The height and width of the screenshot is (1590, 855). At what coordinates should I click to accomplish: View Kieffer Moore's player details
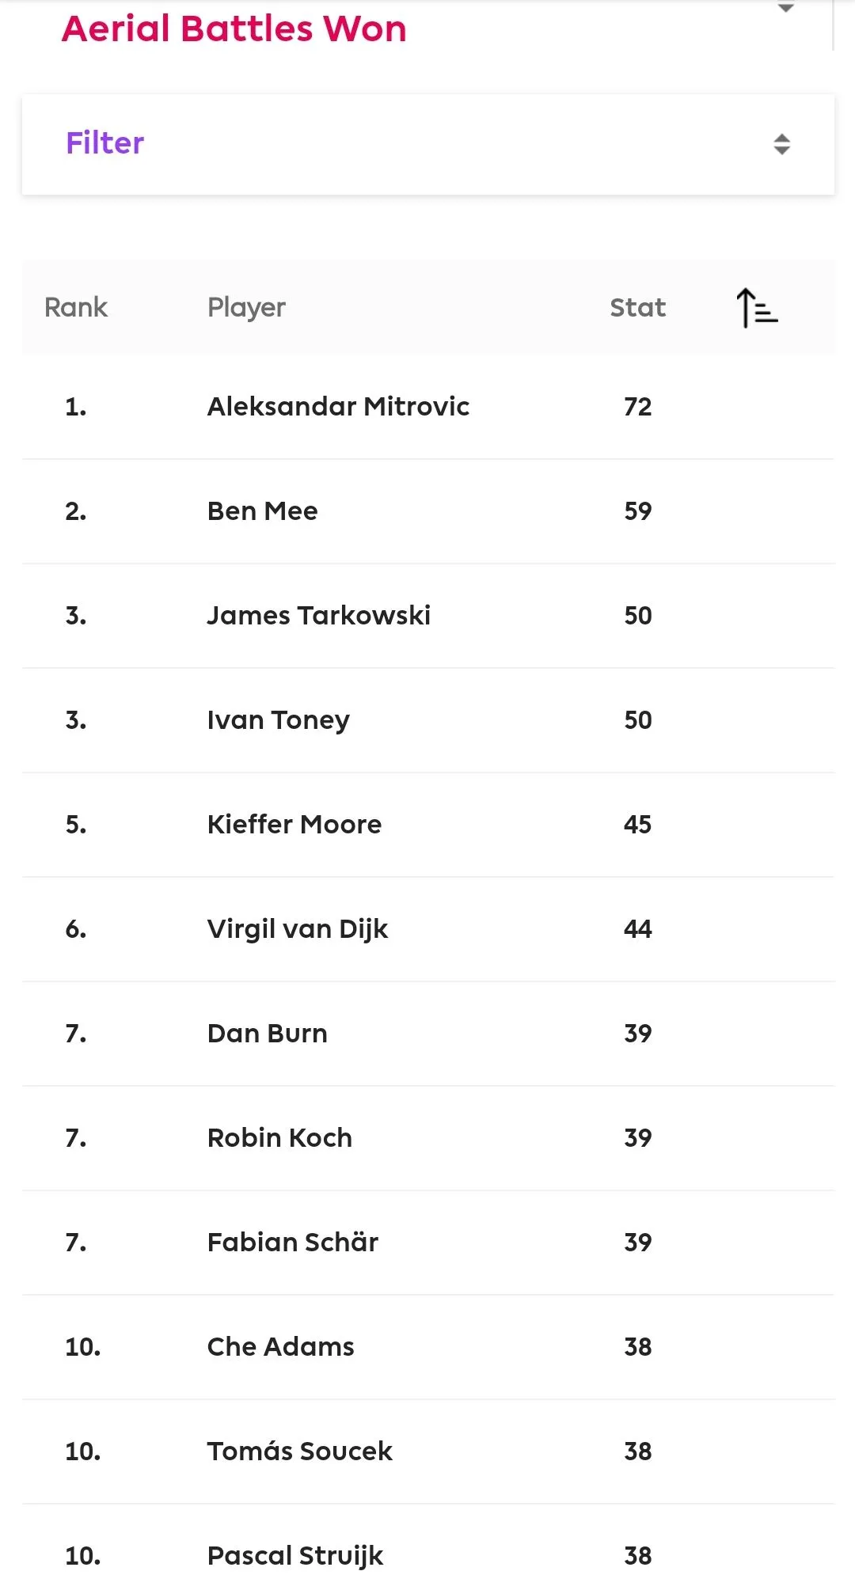pos(294,825)
